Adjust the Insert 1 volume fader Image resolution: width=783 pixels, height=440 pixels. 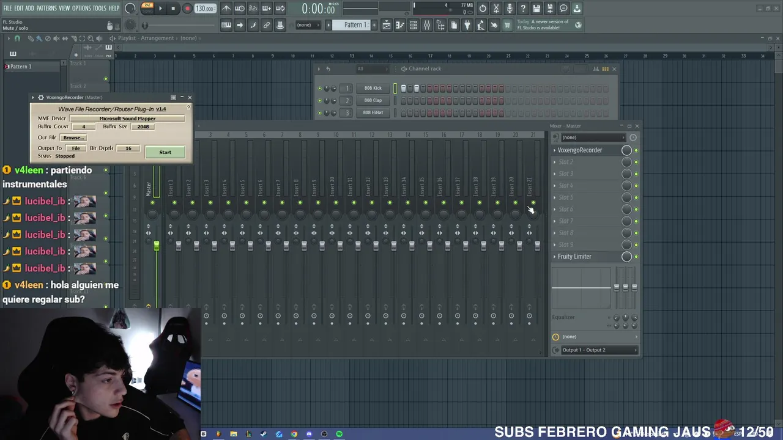coord(179,246)
